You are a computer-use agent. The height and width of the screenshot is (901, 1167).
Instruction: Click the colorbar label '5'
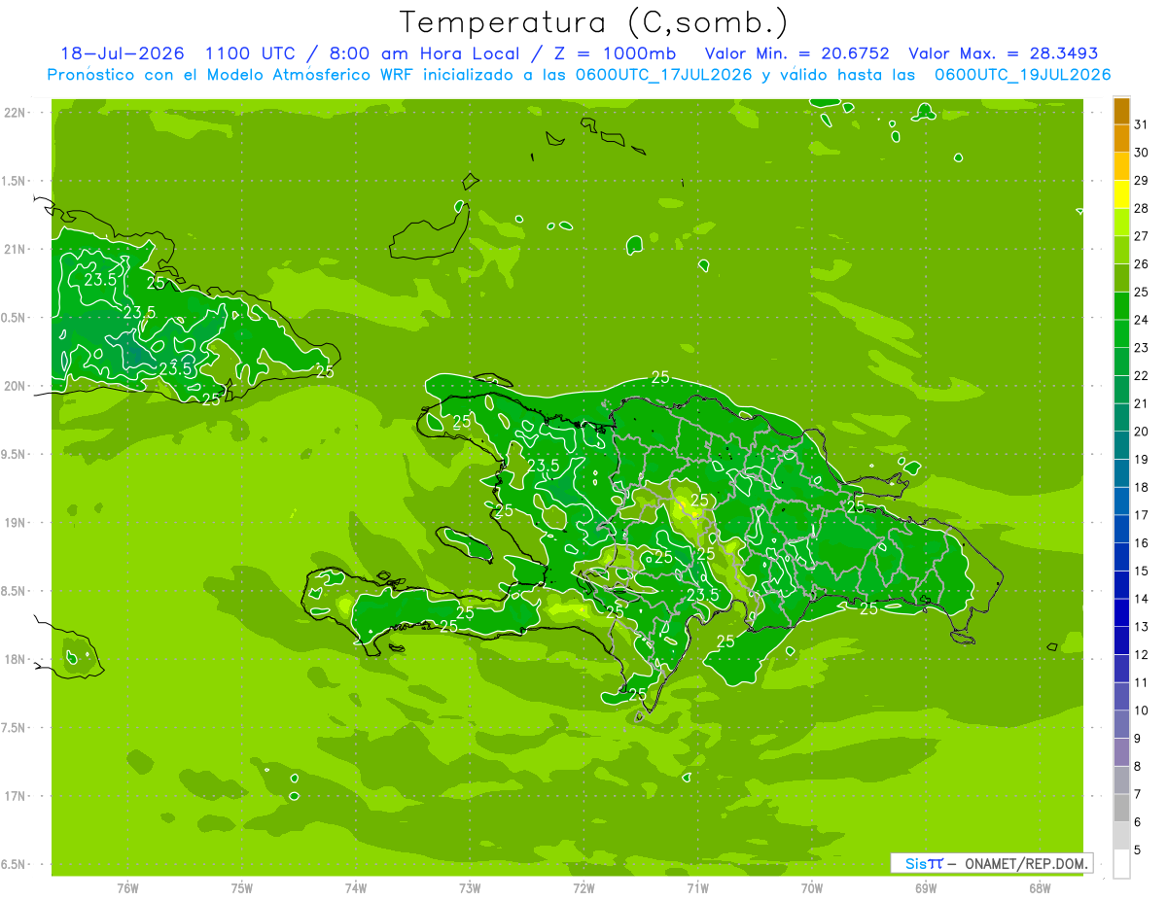click(x=1139, y=850)
